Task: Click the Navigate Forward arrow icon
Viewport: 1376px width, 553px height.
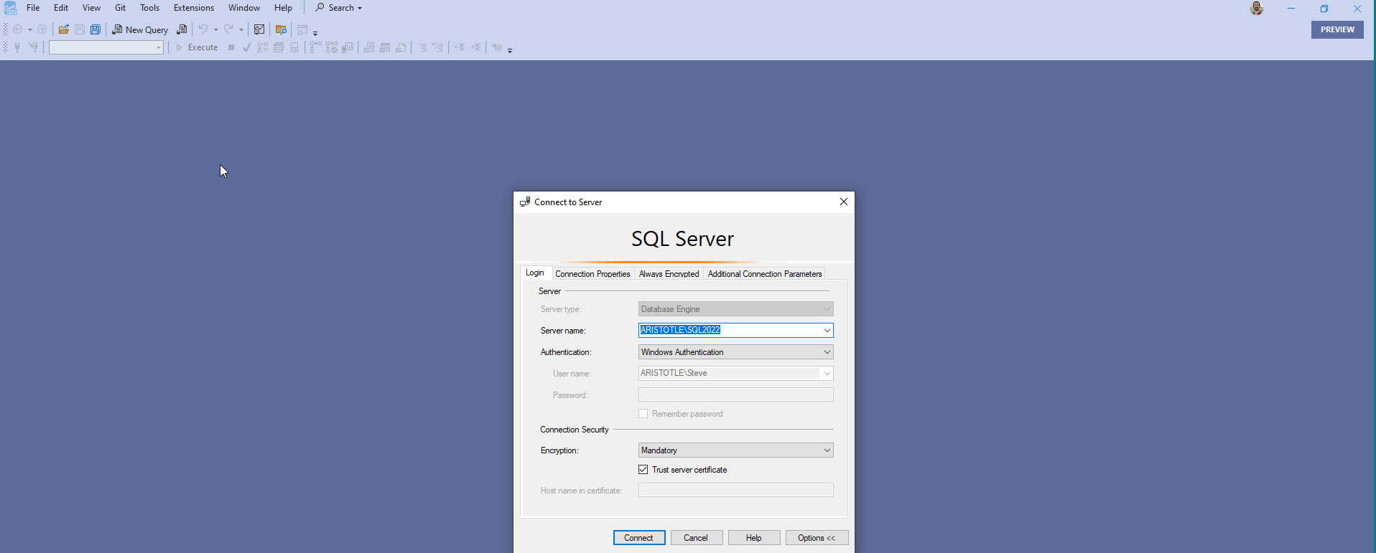Action: 42,29
